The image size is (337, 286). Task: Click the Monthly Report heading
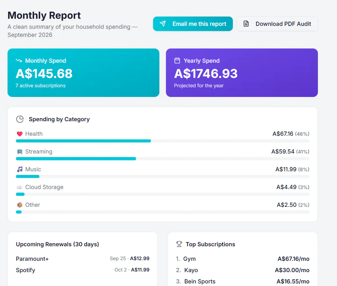tap(44, 15)
